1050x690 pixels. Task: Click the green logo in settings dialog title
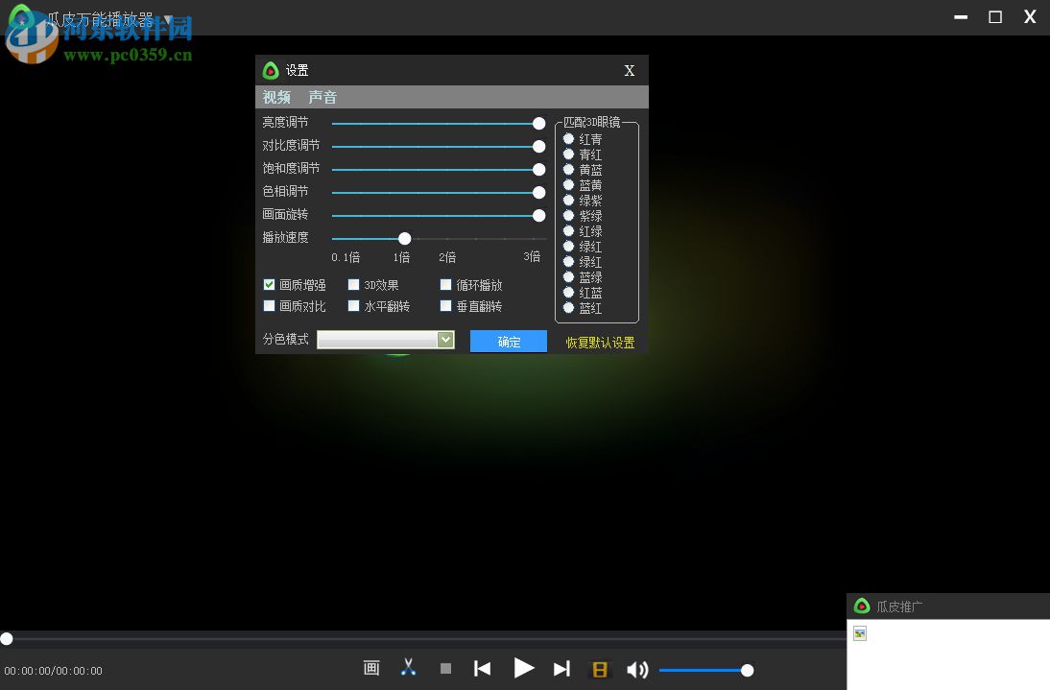point(271,70)
